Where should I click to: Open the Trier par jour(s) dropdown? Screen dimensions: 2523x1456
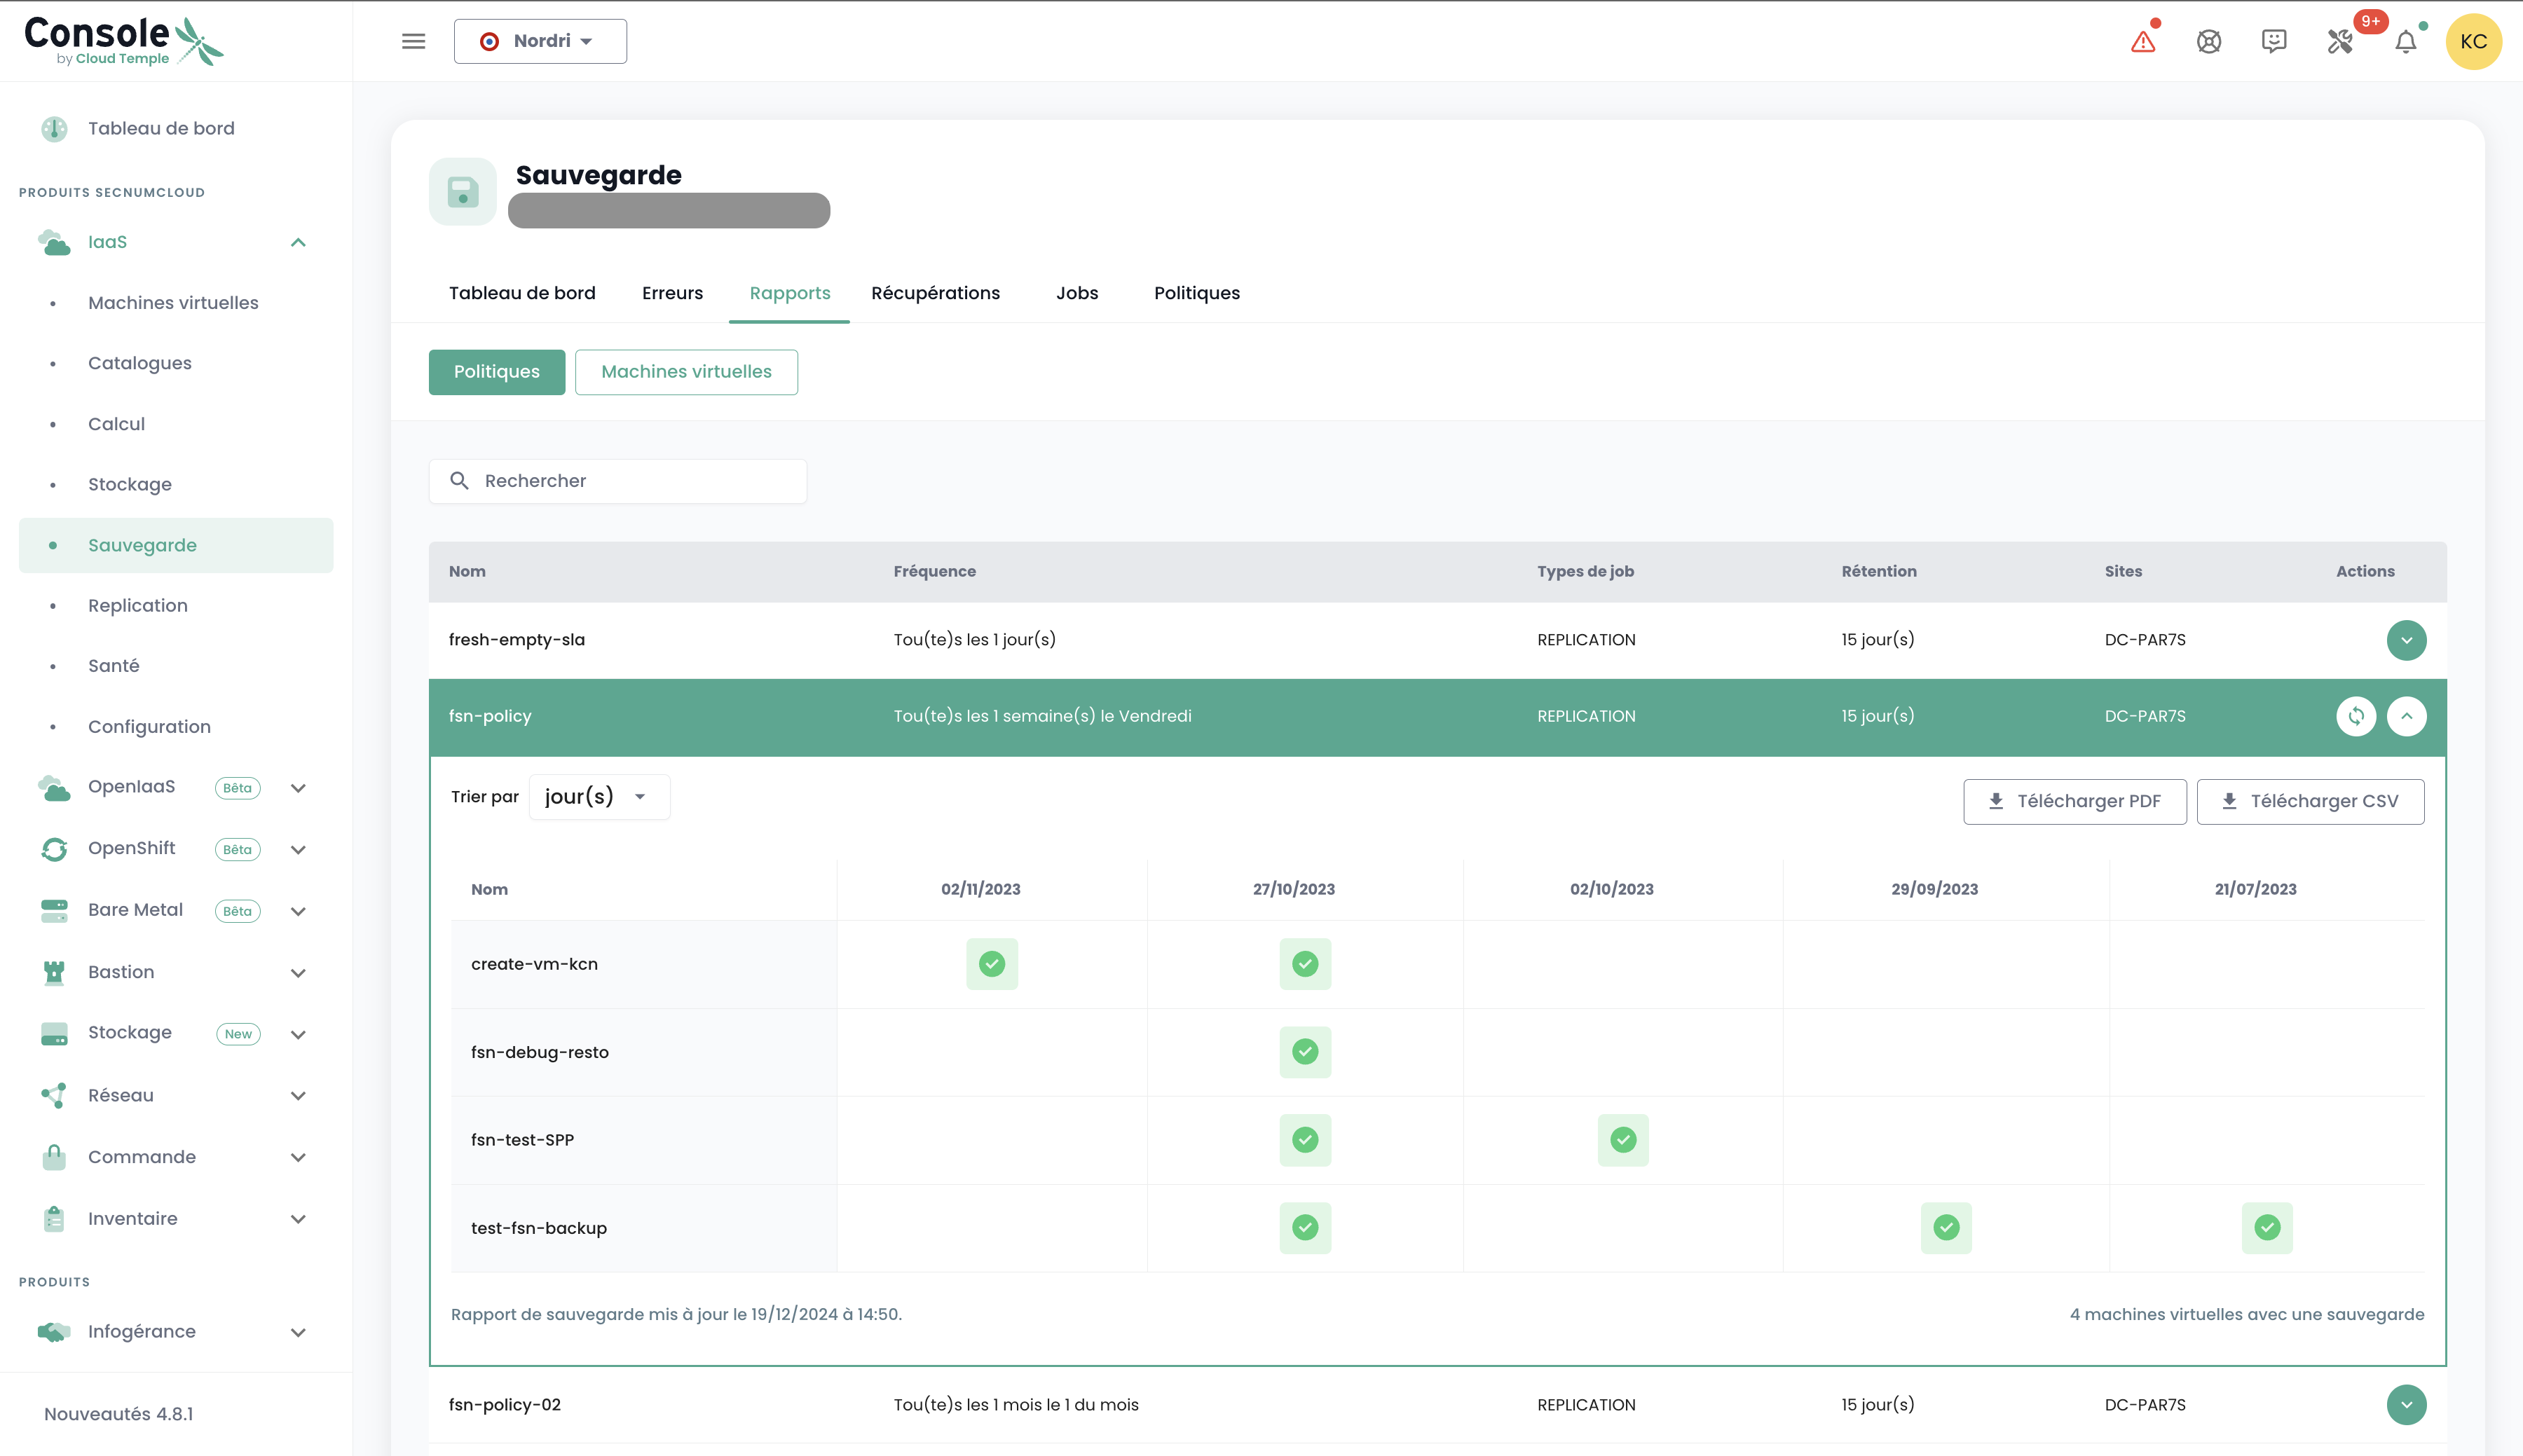[x=598, y=797]
